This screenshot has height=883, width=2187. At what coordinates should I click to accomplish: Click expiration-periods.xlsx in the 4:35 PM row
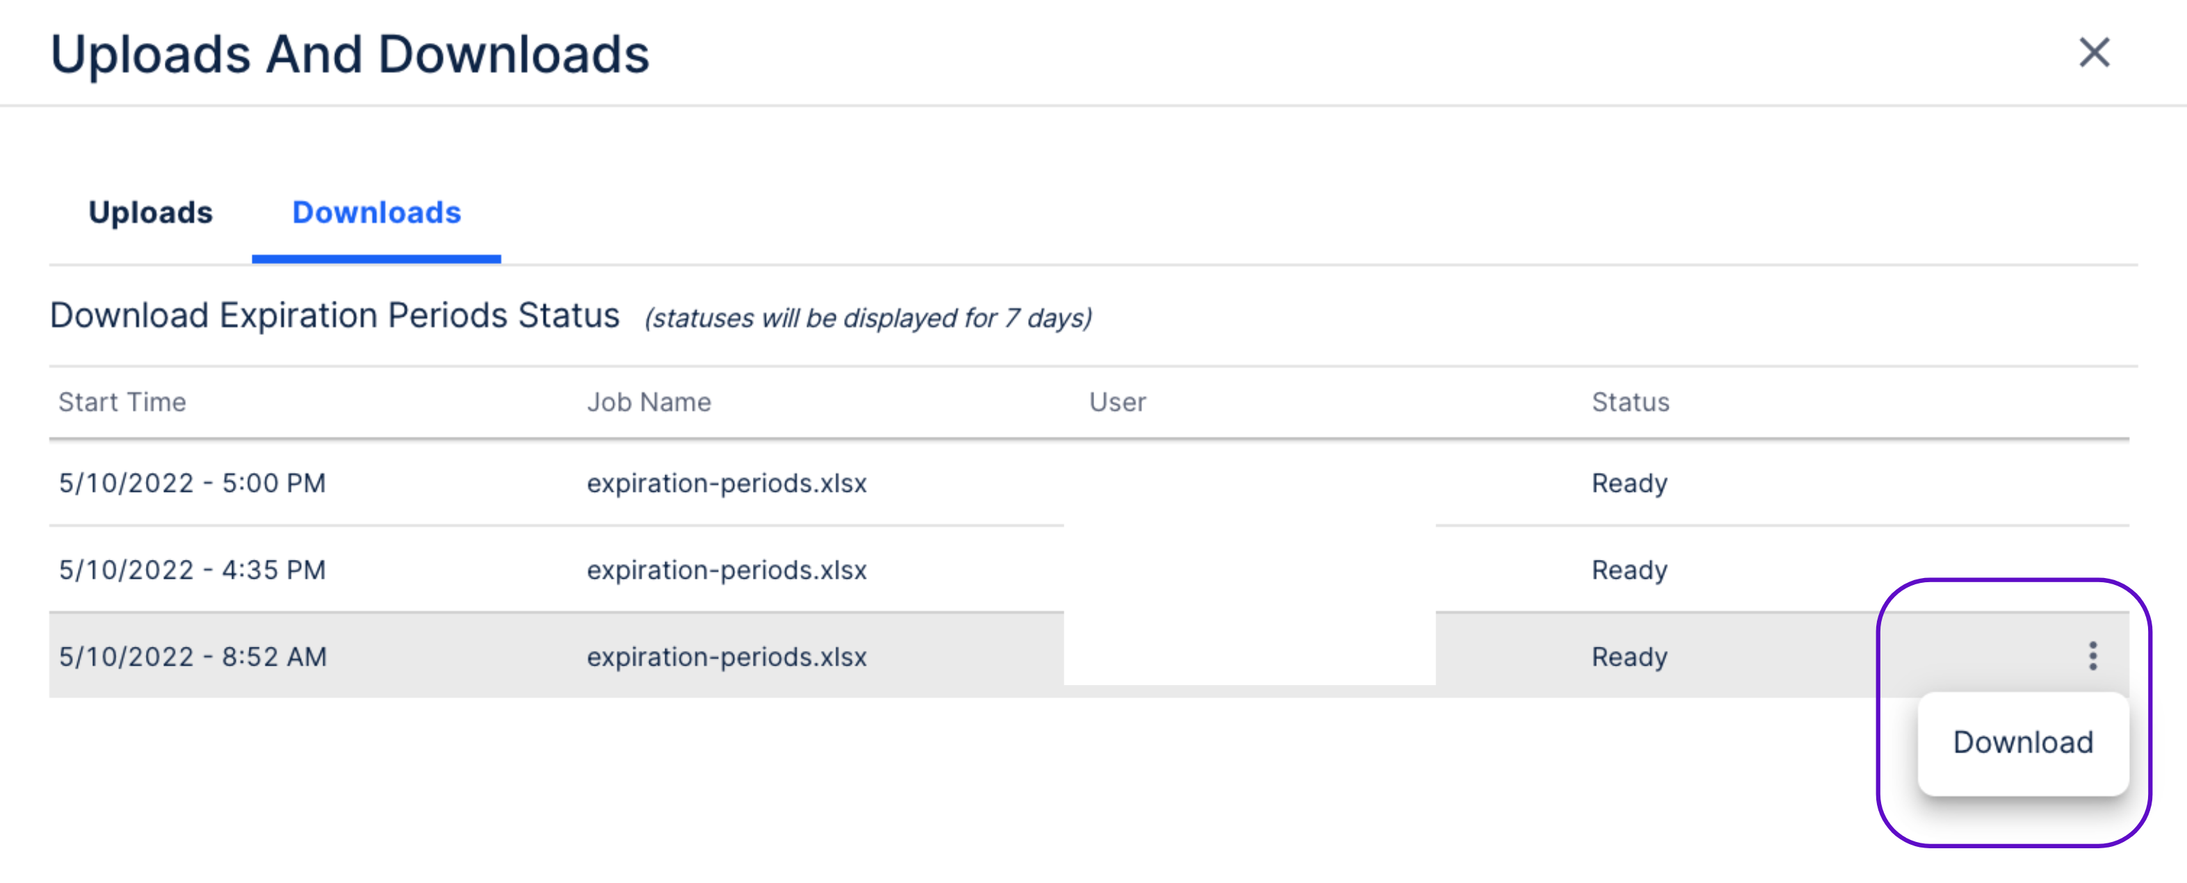pyautogui.click(x=726, y=570)
